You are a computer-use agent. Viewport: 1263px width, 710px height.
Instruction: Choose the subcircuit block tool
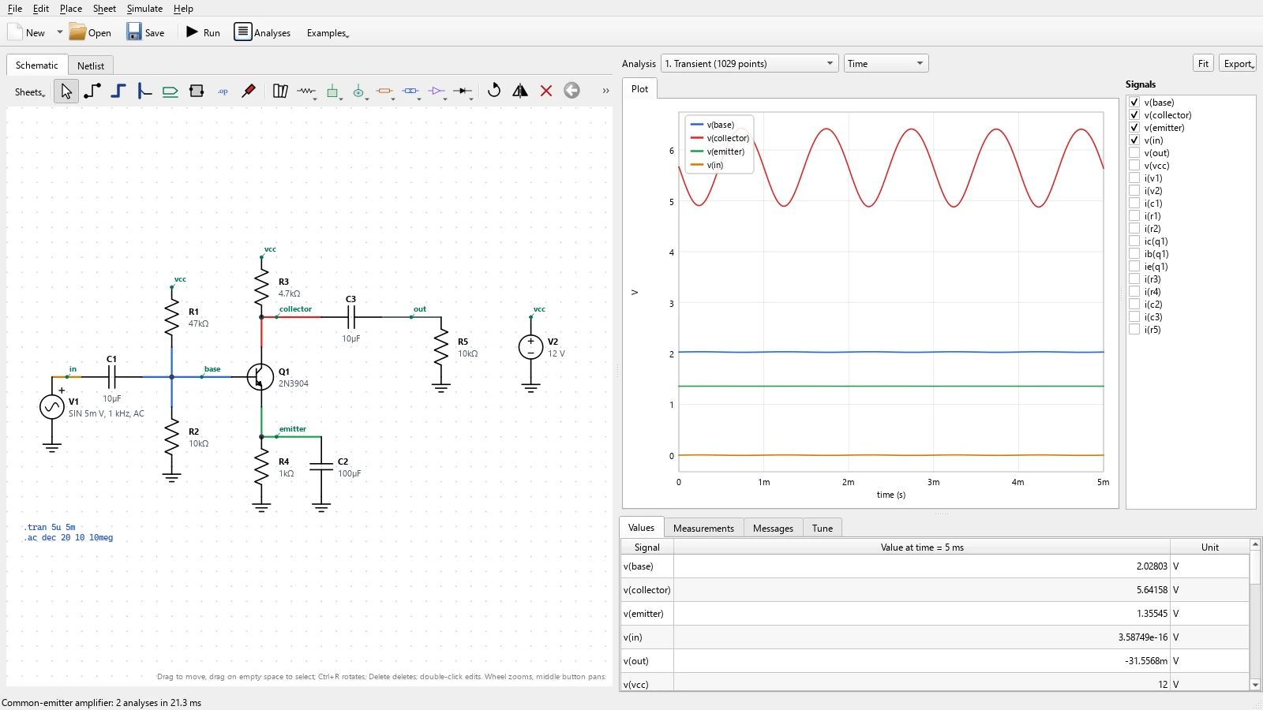point(197,92)
